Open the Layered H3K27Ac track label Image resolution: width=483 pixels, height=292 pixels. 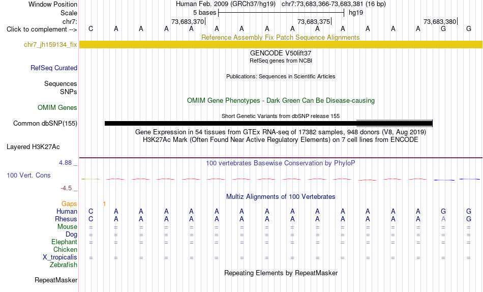point(33,147)
